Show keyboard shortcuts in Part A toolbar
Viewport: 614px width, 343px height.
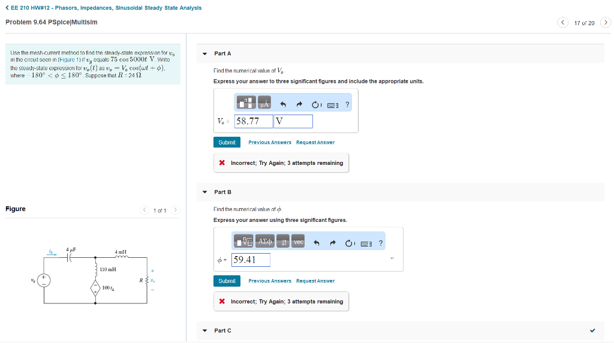333,104
